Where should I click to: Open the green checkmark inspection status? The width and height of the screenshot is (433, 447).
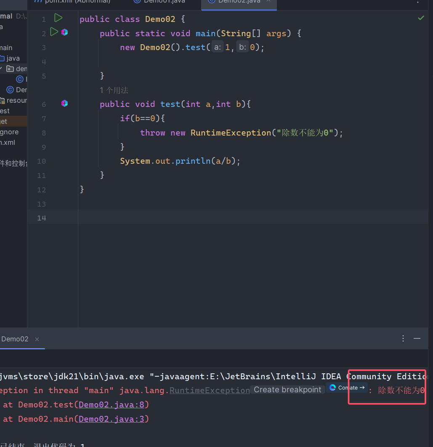pos(421,18)
